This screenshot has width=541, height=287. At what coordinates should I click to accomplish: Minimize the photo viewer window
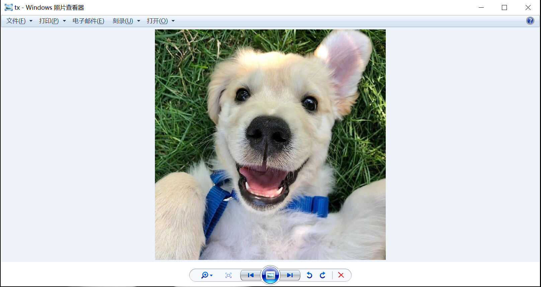point(481,7)
